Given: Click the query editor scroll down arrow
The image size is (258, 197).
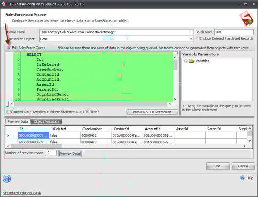Looking at the screenshot, I should click(175, 99).
